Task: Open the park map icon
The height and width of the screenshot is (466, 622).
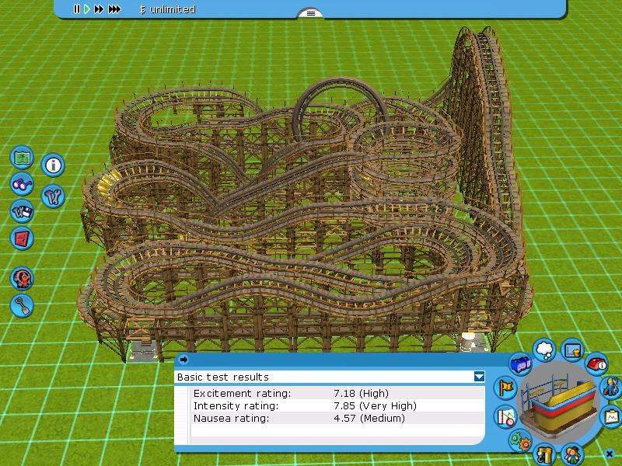Action: coord(22,158)
